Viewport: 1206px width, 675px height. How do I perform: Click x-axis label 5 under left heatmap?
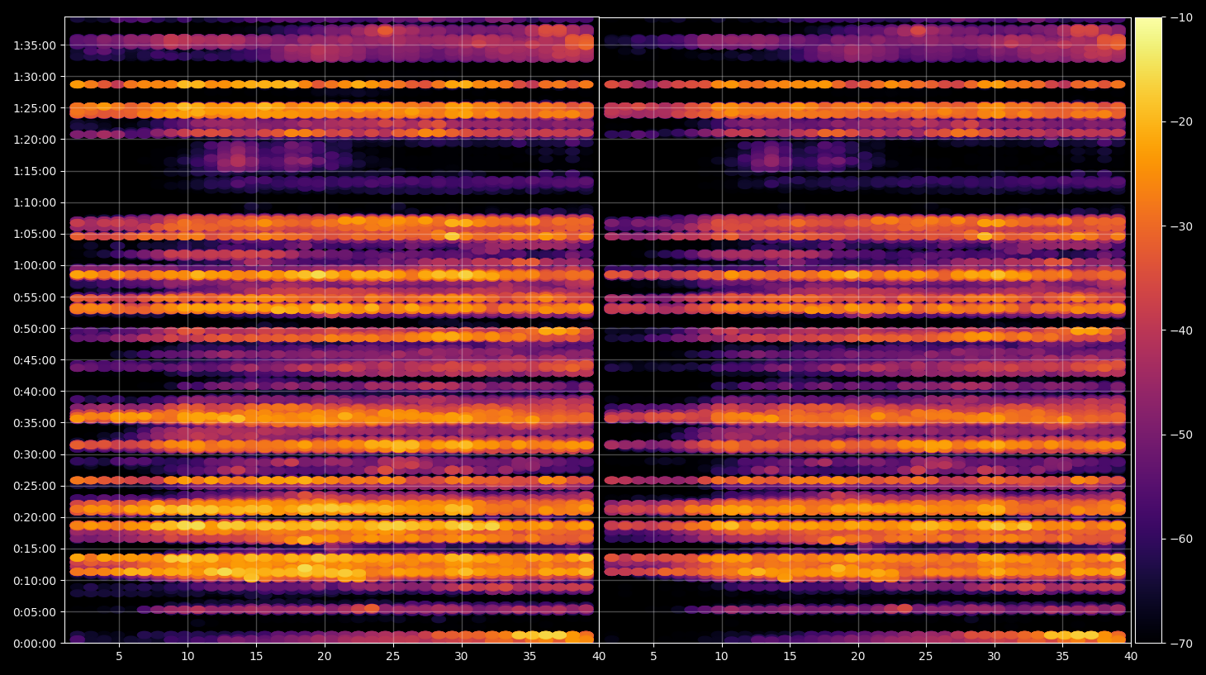pos(119,657)
